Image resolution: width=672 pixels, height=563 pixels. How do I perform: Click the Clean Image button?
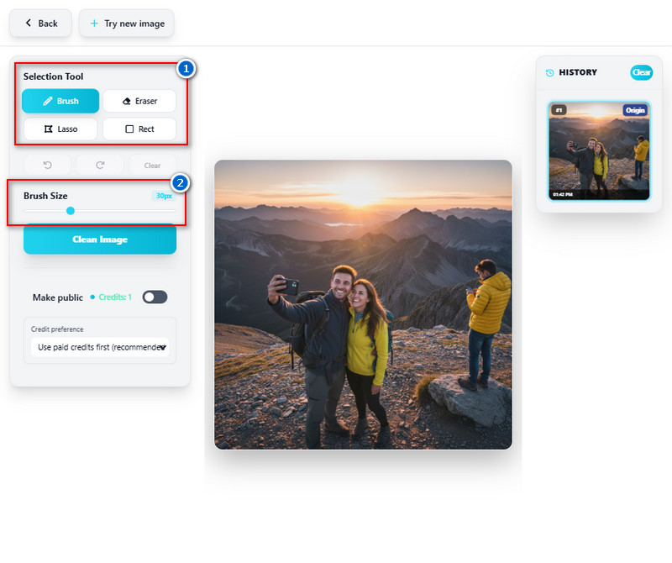(x=100, y=239)
